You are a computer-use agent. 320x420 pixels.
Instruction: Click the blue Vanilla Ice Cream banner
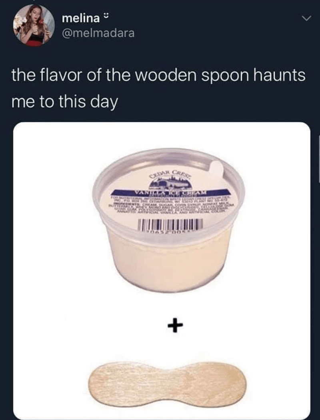click(x=170, y=192)
